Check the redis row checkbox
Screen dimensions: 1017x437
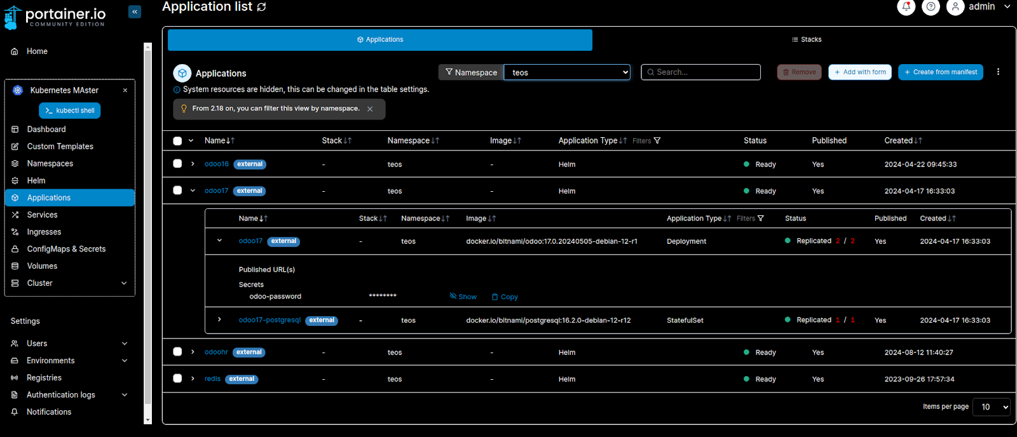tap(177, 379)
